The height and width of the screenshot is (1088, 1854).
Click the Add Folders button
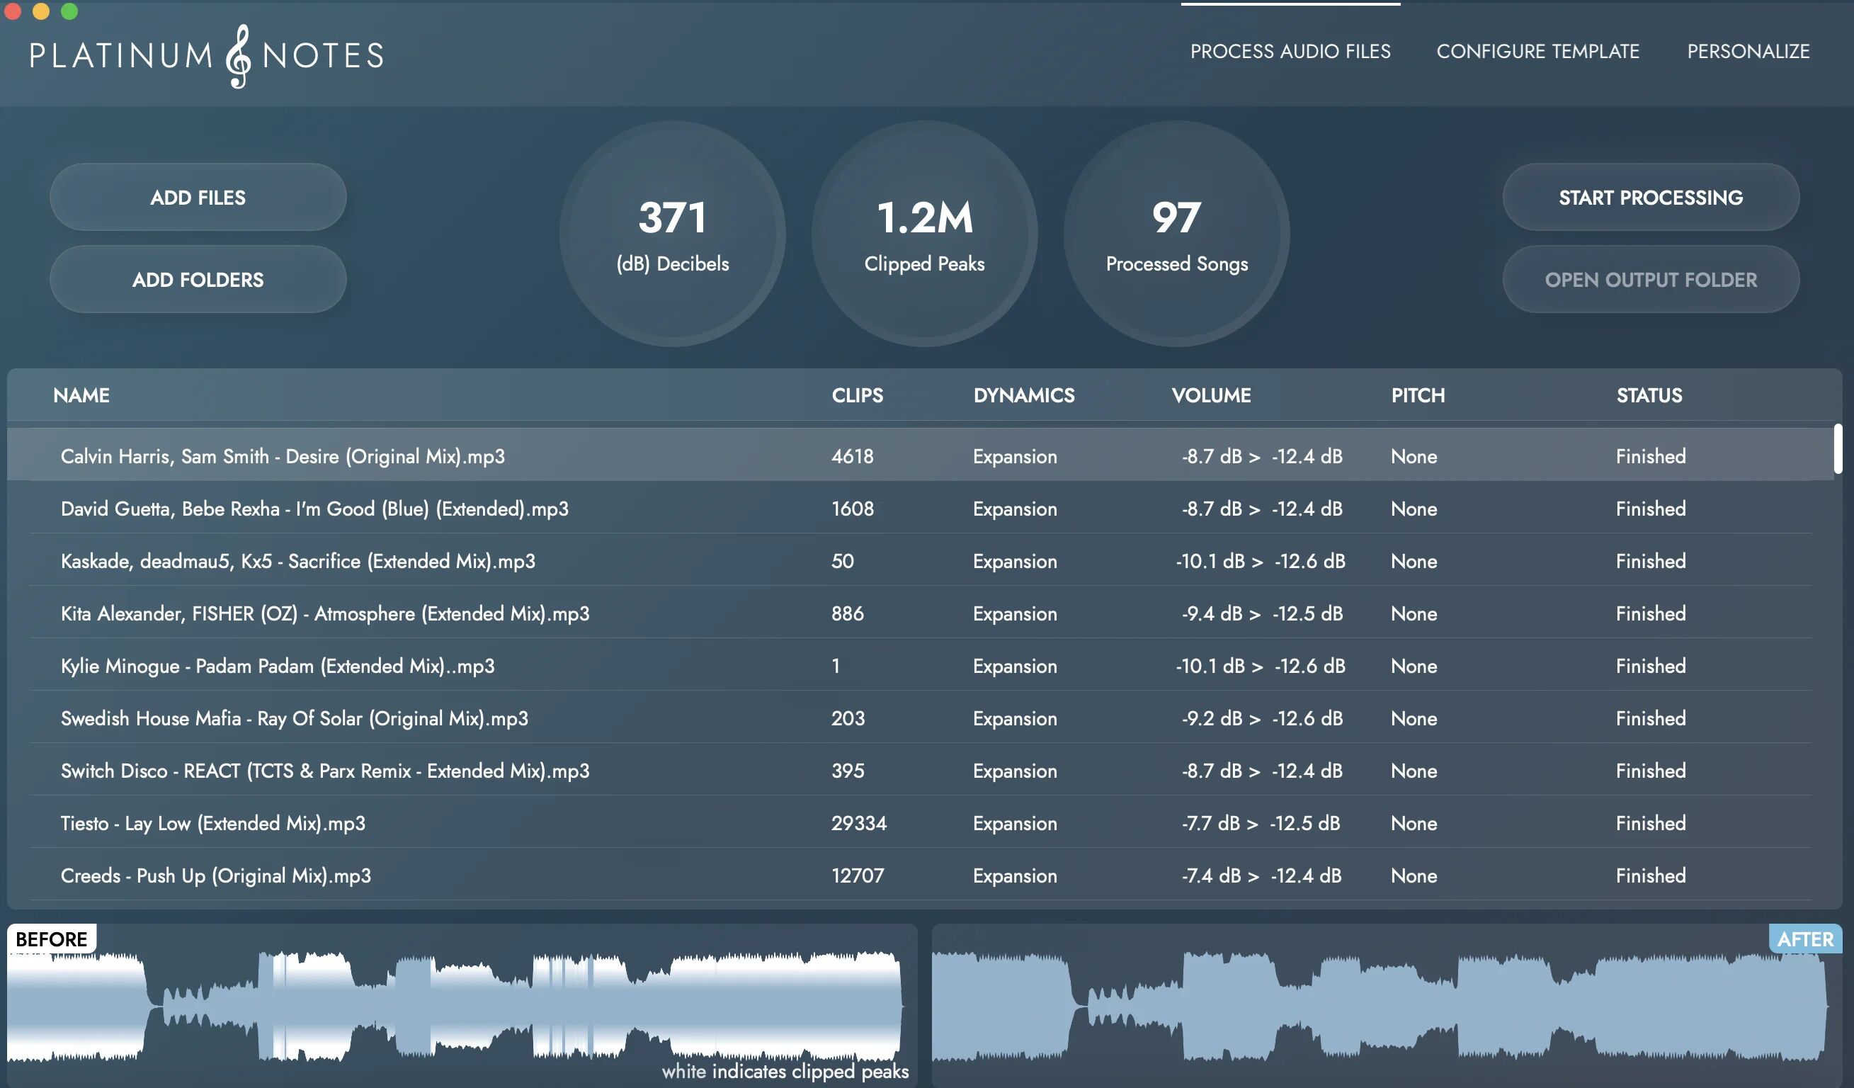(x=197, y=279)
